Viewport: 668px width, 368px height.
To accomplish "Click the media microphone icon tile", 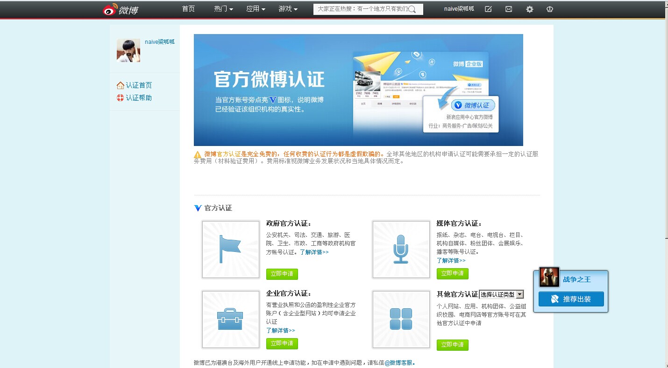I will pyautogui.click(x=401, y=250).
